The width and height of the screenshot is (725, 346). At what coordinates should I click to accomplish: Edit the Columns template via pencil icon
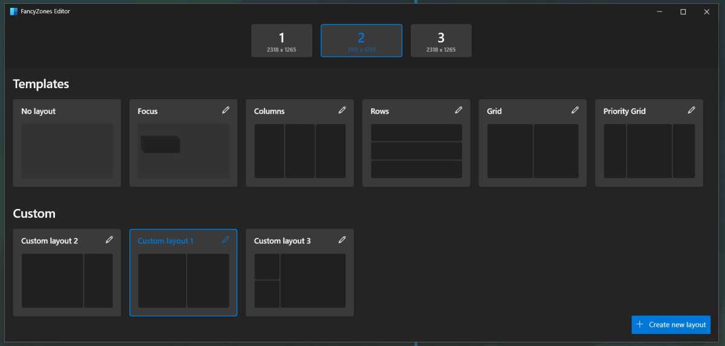point(342,110)
